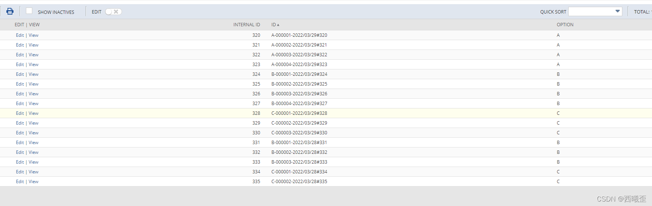
Task: Click View for record 326
Action: coord(33,94)
